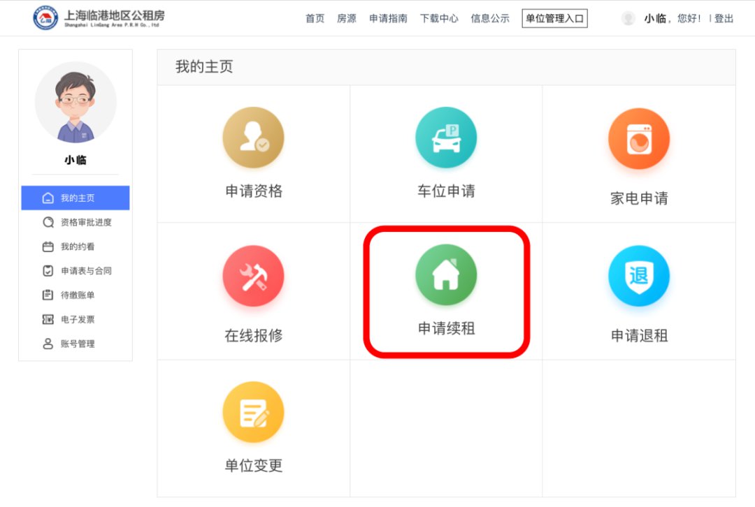Select 电子发票 sidebar label
The width and height of the screenshot is (755, 507).
(78, 319)
